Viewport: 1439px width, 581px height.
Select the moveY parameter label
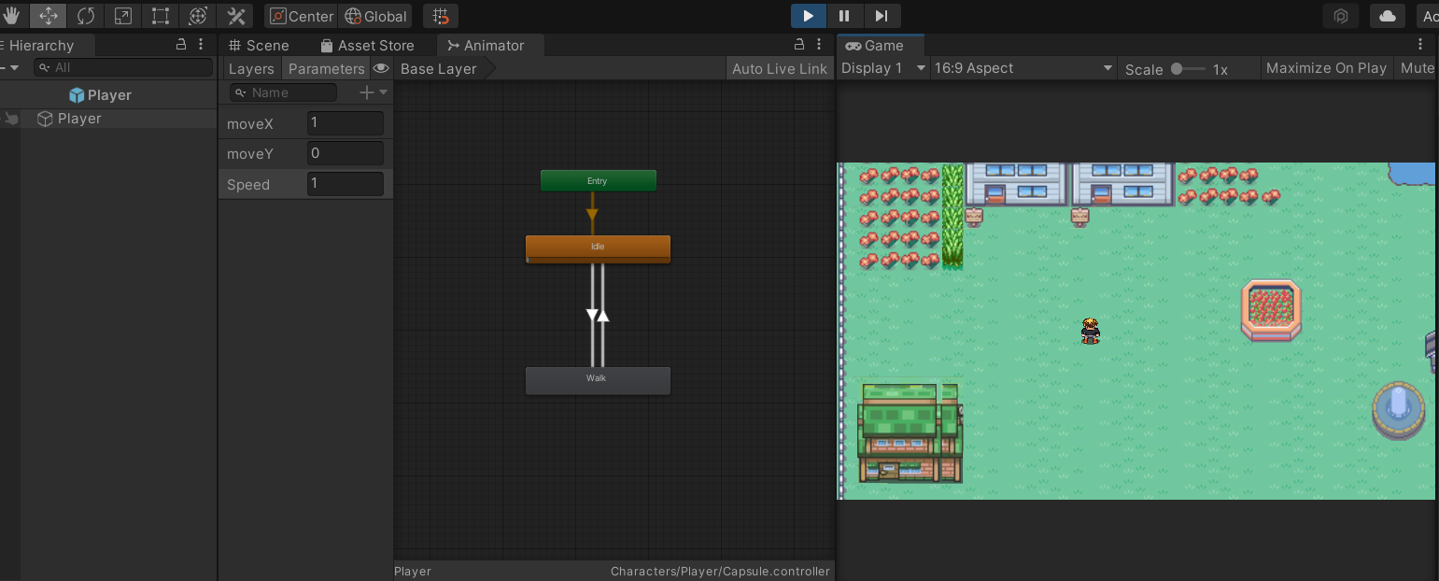tap(250, 153)
